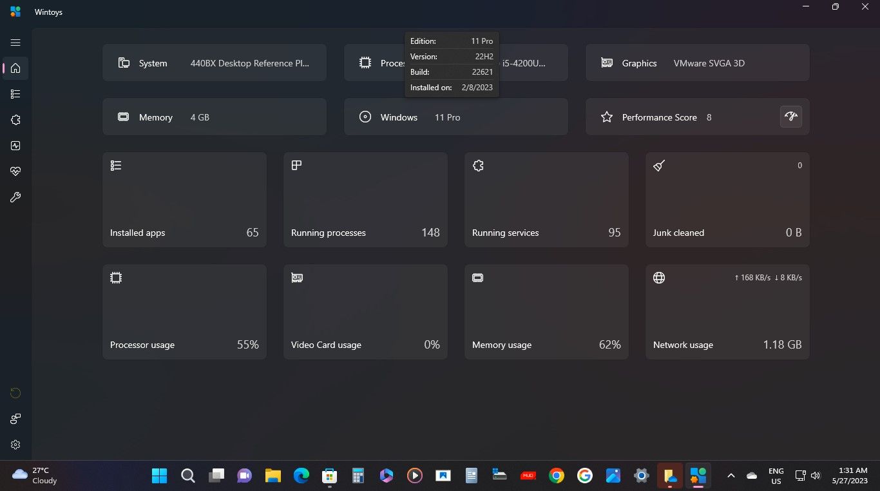Open the Video Card usage tile

coord(365,312)
